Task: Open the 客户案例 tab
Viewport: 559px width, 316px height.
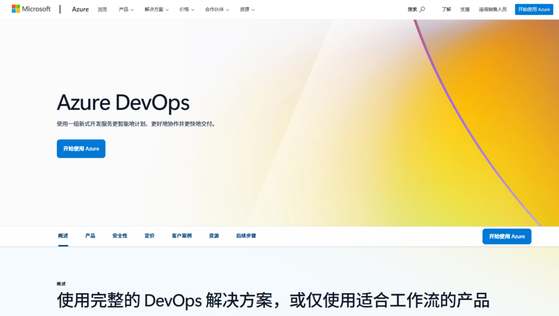Action: point(181,236)
